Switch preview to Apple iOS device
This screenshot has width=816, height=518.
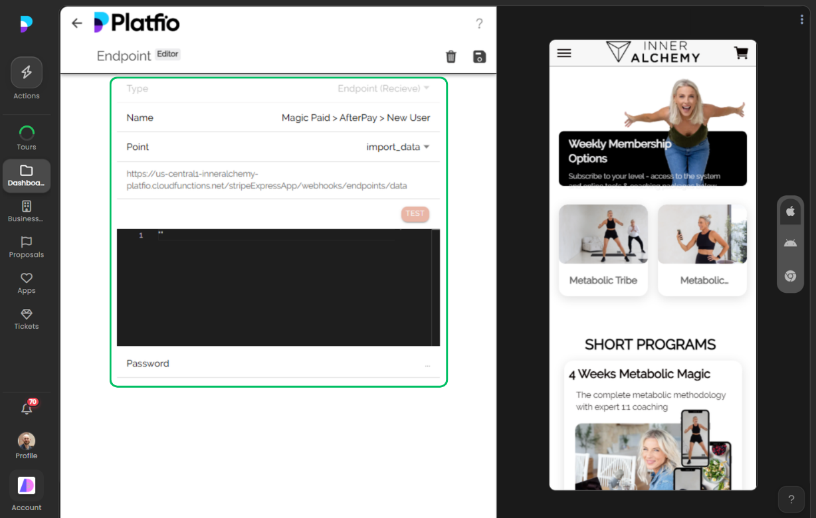click(790, 211)
